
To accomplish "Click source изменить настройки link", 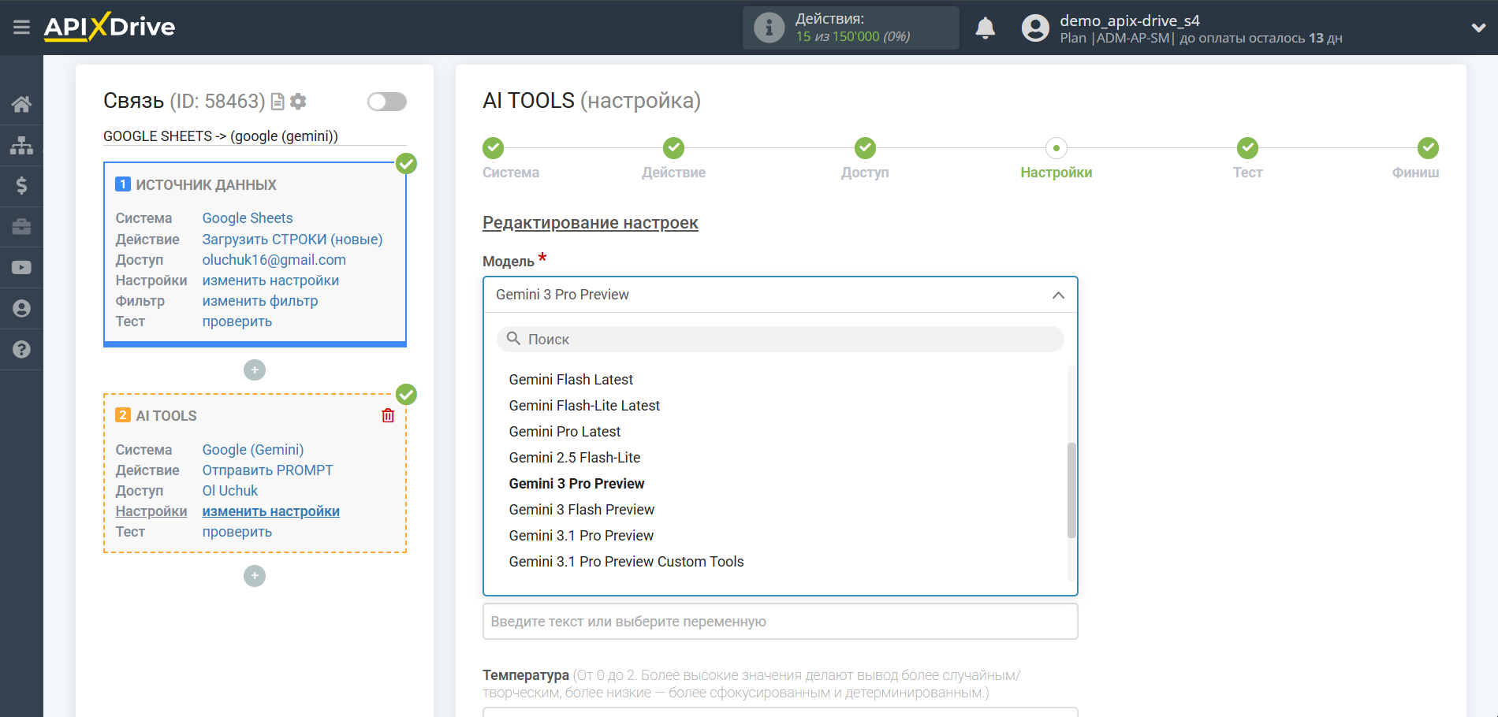I will (x=270, y=280).
